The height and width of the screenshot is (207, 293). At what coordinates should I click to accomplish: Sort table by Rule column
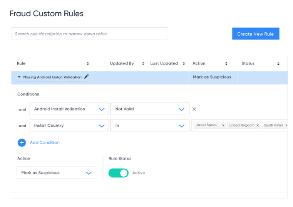pyautogui.click(x=88, y=64)
